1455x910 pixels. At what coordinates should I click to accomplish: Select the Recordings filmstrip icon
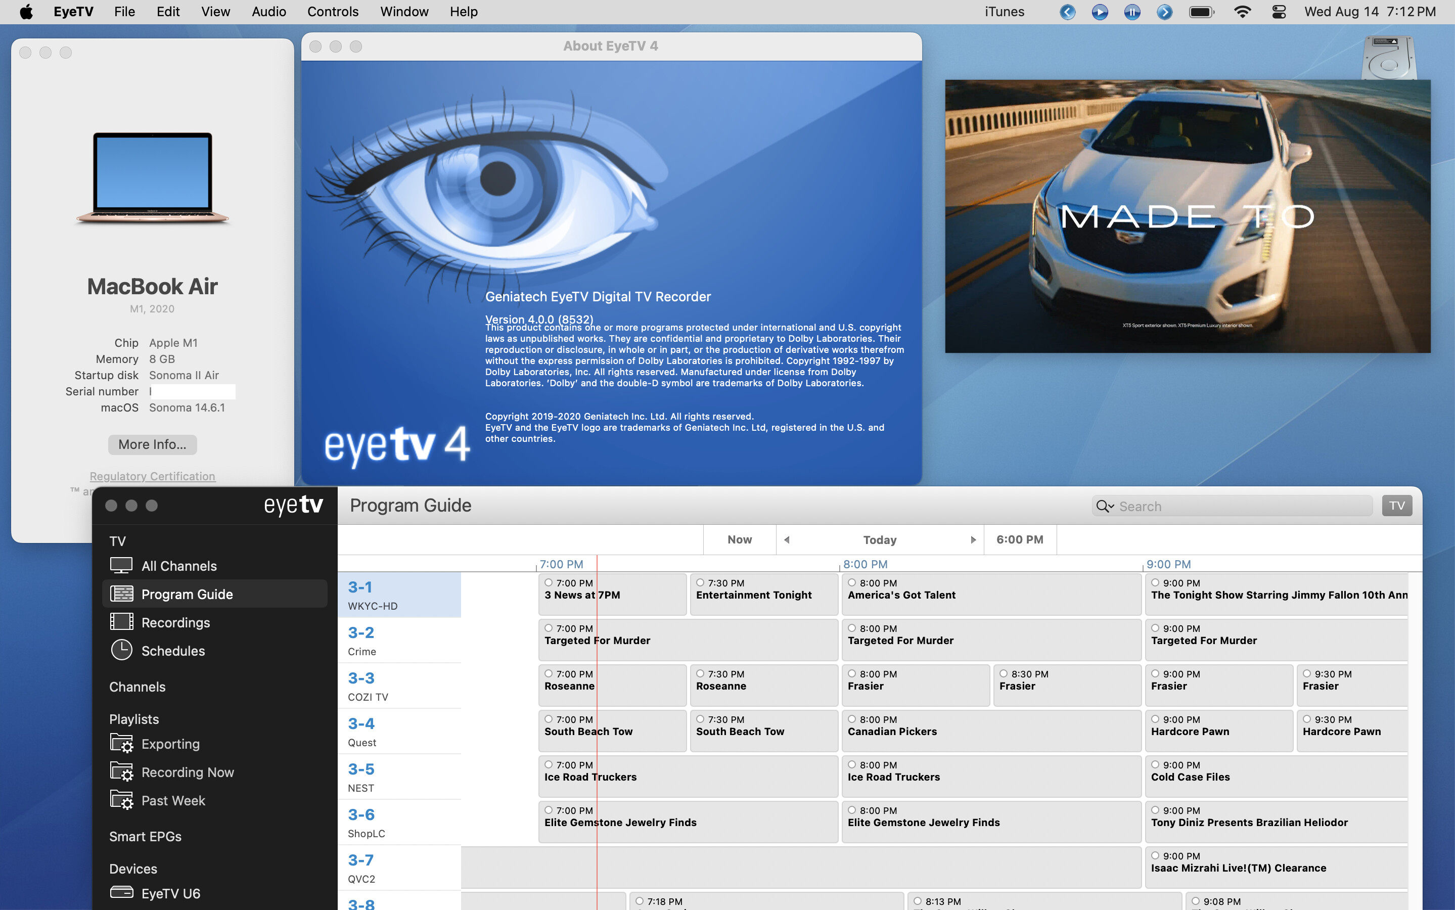tap(121, 622)
